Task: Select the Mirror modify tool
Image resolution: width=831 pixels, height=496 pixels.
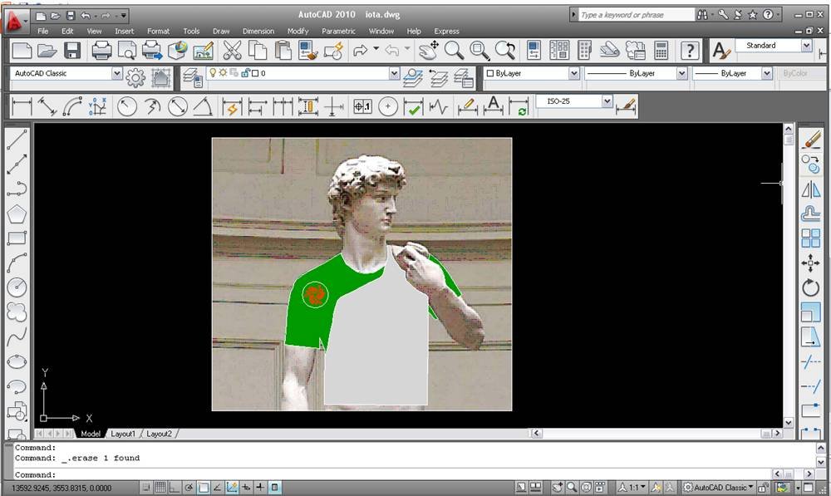Action: [811, 189]
